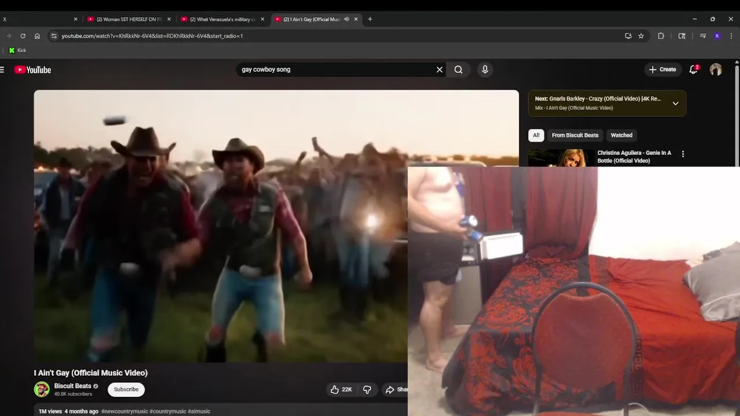Open the browser extensions puzzle icon
This screenshot has height=416, width=740.
661,36
